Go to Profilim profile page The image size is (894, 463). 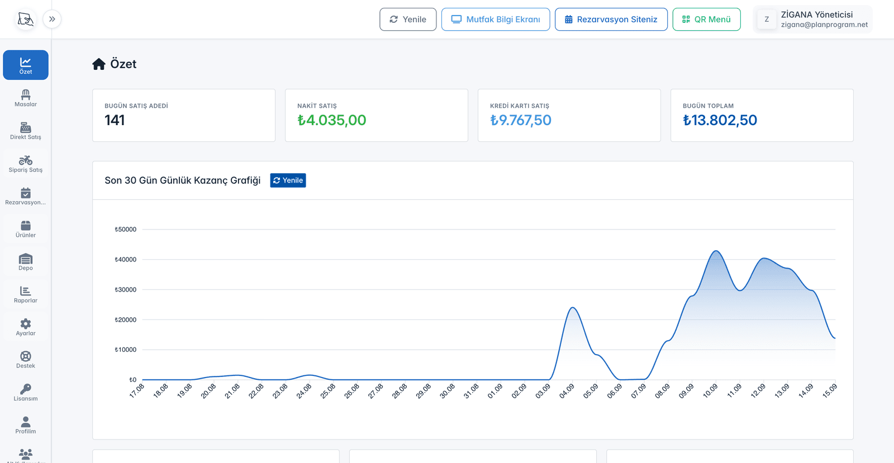(26, 425)
